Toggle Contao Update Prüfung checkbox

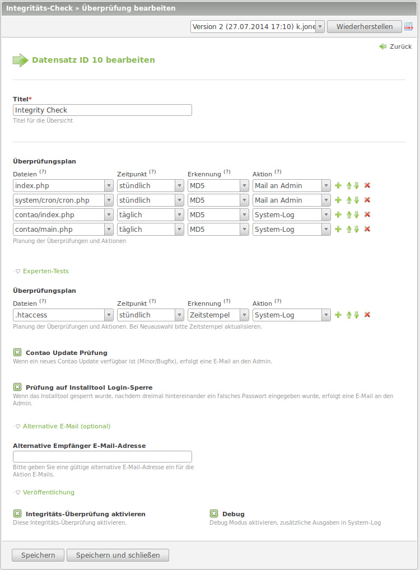coord(17,353)
